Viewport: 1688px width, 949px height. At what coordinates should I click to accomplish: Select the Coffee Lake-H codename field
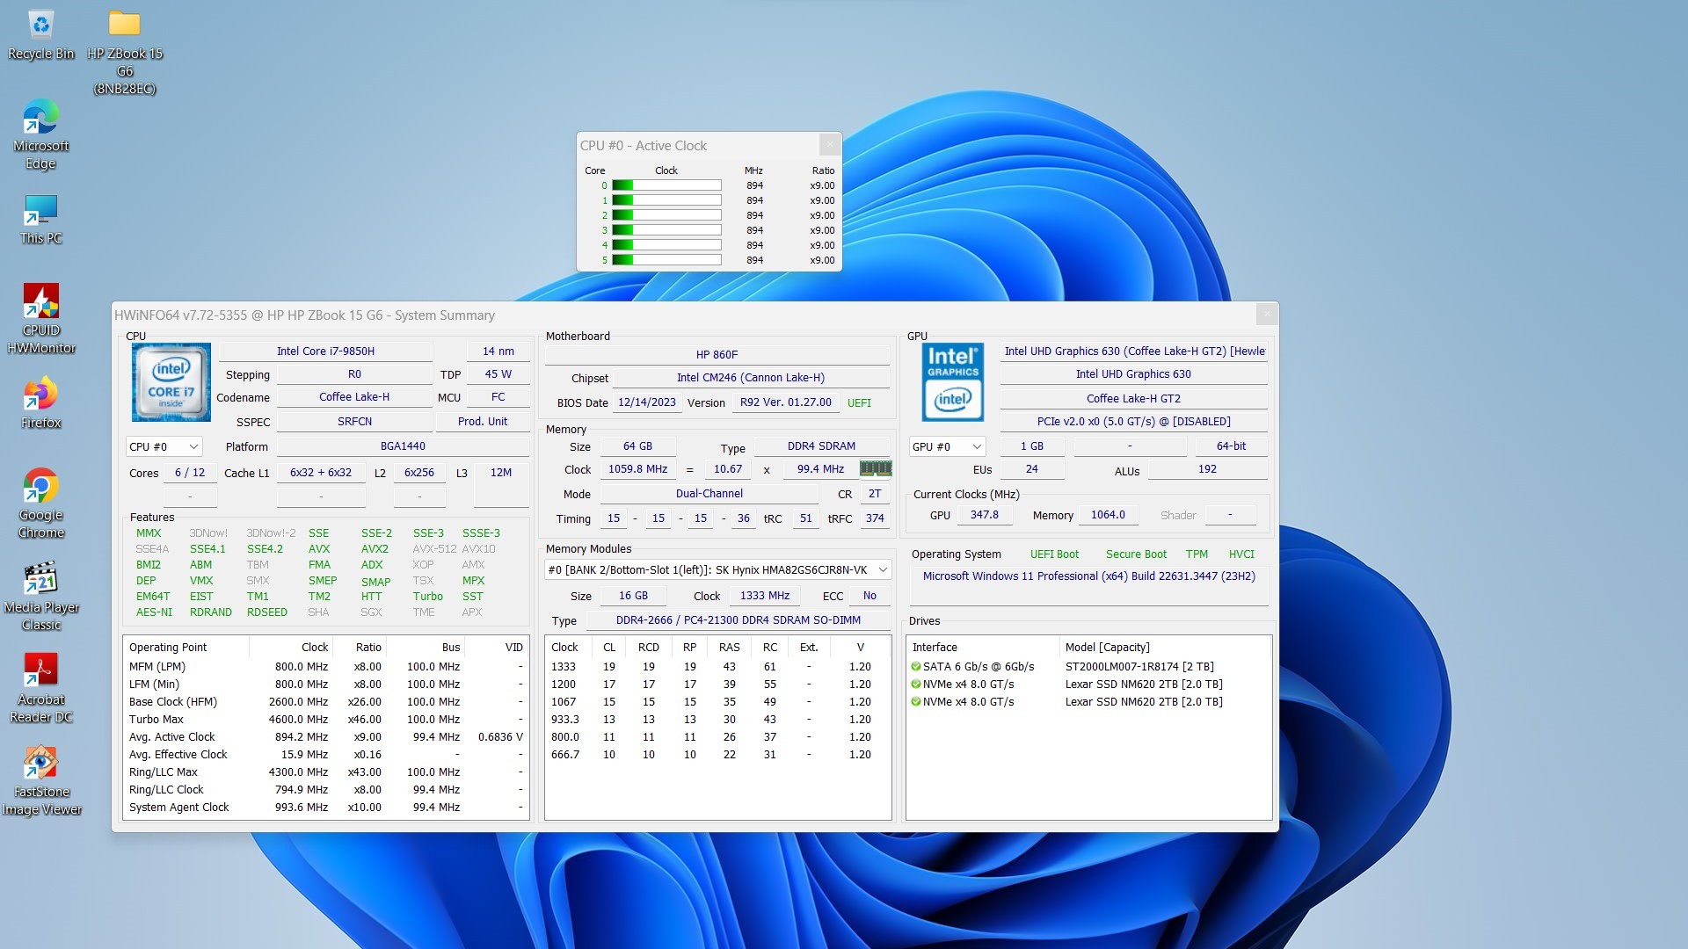point(354,397)
